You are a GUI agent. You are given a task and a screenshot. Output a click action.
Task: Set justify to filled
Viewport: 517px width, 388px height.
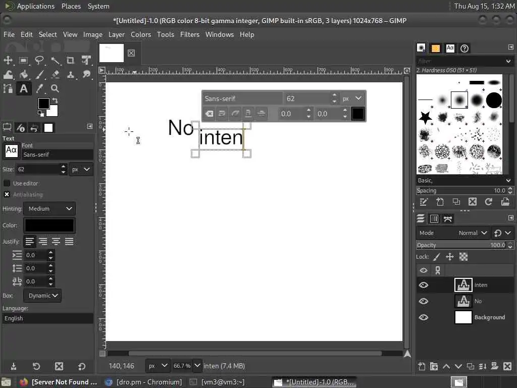pyautogui.click(x=69, y=241)
